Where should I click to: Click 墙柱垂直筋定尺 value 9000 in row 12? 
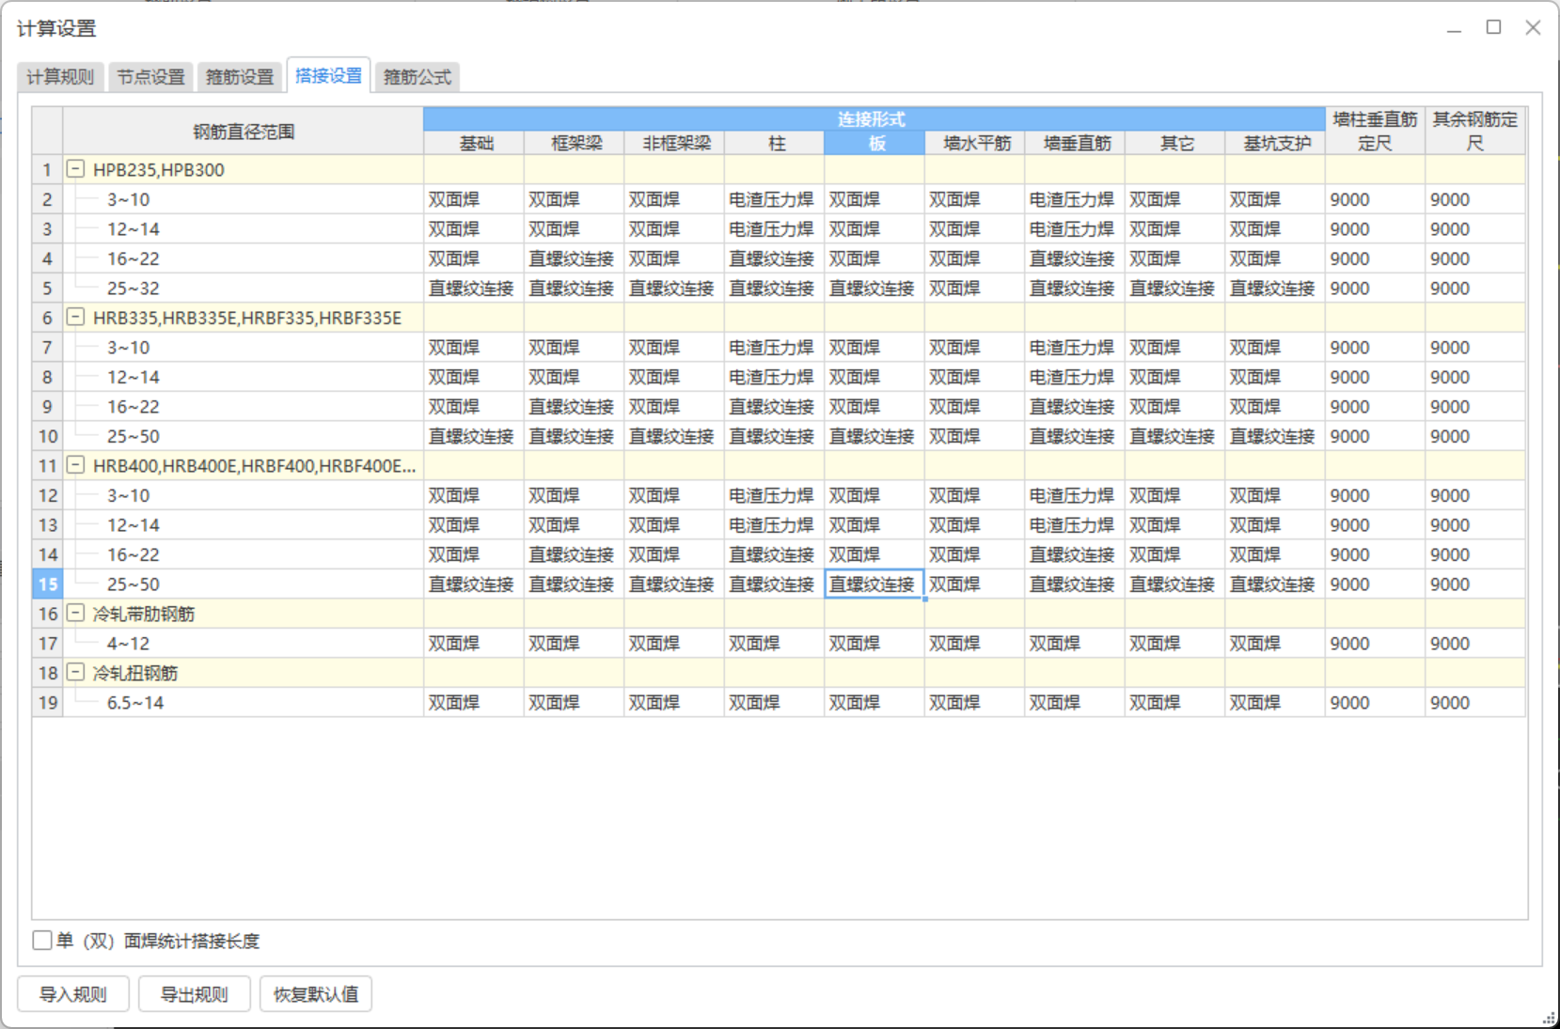1376,495
